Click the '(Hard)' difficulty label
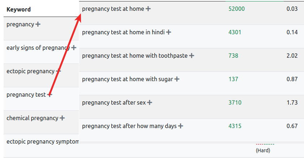Viewport: 304px width, 158px height. coord(263,150)
